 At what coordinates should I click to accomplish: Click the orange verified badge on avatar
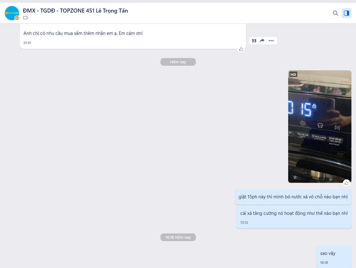17,18
